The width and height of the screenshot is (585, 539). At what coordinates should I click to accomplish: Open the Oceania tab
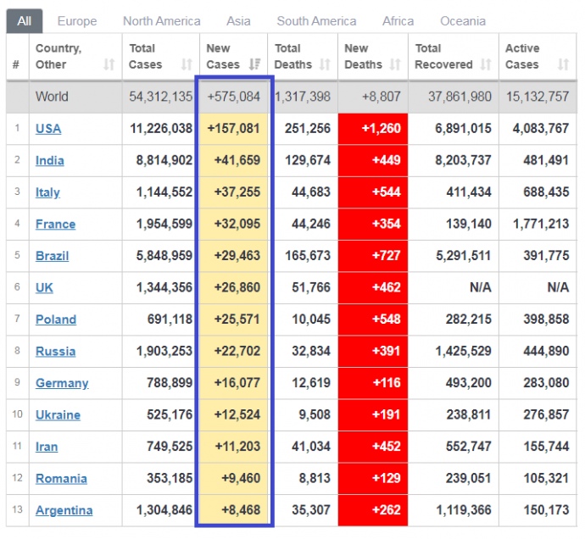tap(465, 20)
